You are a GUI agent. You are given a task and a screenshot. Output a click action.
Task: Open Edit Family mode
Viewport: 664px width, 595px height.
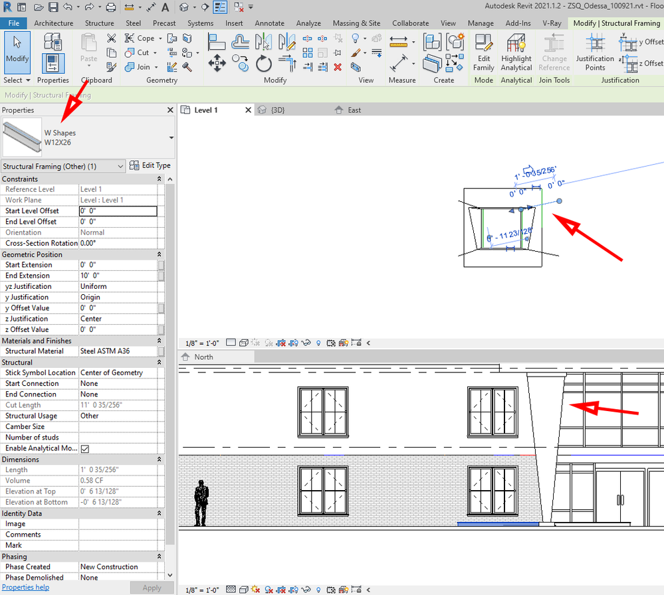point(483,53)
